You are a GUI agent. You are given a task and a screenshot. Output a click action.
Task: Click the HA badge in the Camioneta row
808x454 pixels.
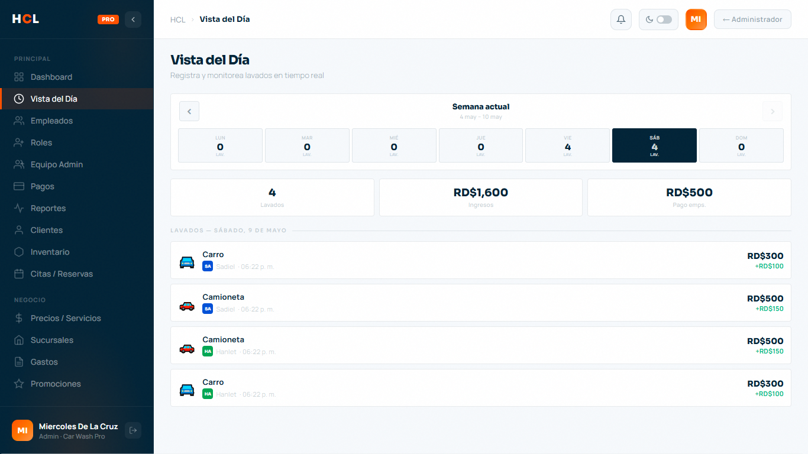[208, 352]
